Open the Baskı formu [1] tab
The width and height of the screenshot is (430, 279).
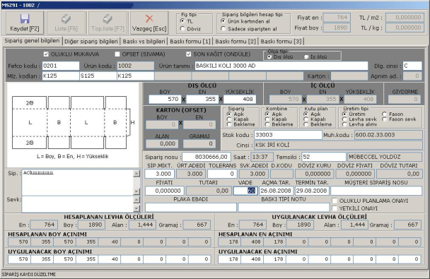[190, 42]
